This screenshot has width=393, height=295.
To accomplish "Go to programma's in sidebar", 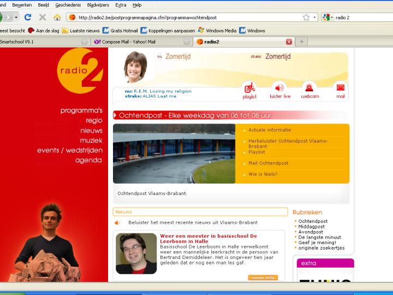I will click(x=81, y=110).
